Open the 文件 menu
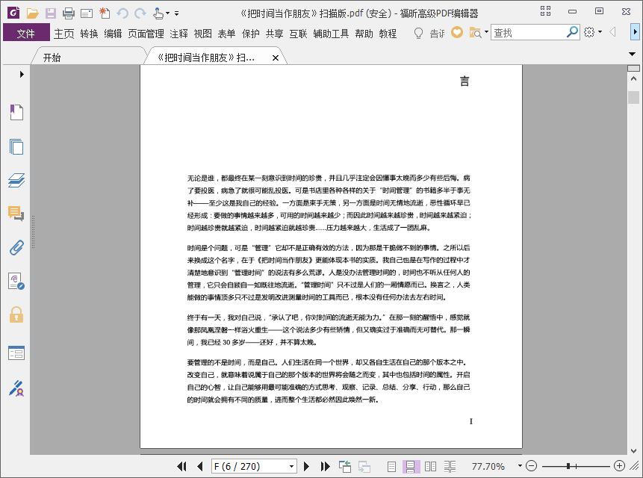 [26, 33]
